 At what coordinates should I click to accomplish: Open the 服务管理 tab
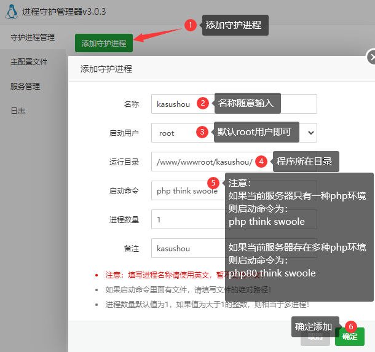[x=25, y=86]
